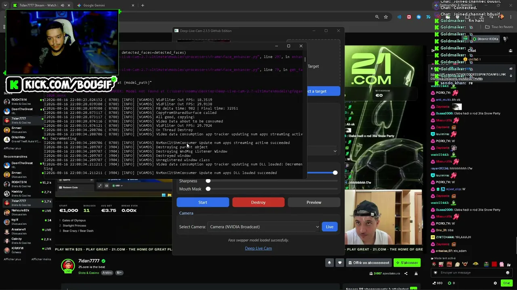Click the green KICKs balance icon

click(449, 283)
